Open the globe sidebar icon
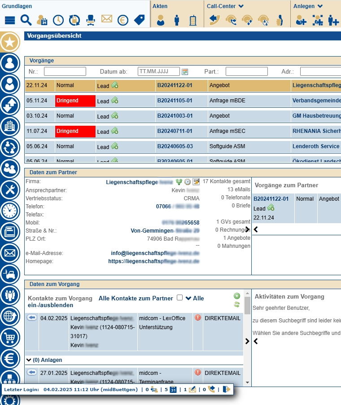The height and width of the screenshot is (405, 341). [x=10, y=316]
